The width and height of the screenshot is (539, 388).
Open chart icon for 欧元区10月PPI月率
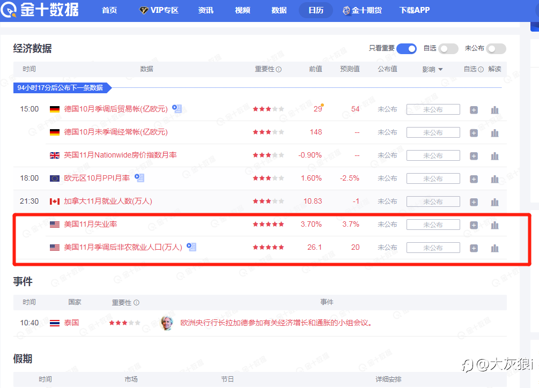(494, 179)
